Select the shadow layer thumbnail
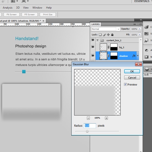 click(x=103, y=56)
